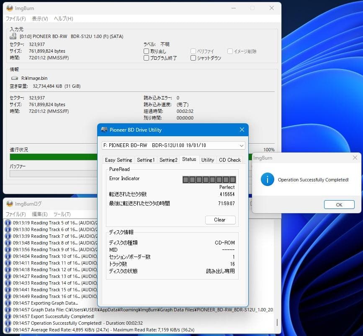Click info icon on Operation Successfully Completed Duration row

tap(8, 323)
